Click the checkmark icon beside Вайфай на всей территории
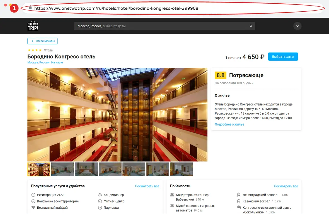Viewport: 329px width, 214px height. [x=33, y=201]
